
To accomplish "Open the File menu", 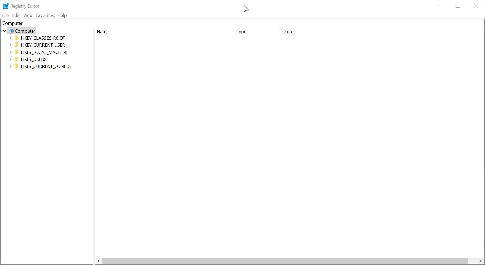I will (5, 15).
